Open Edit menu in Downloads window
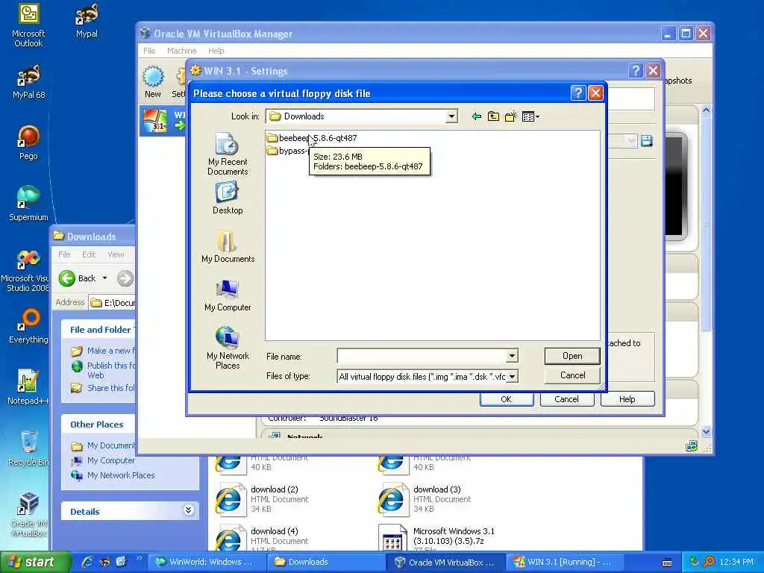This screenshot has height=573, width=764. [x=89, y=254]
